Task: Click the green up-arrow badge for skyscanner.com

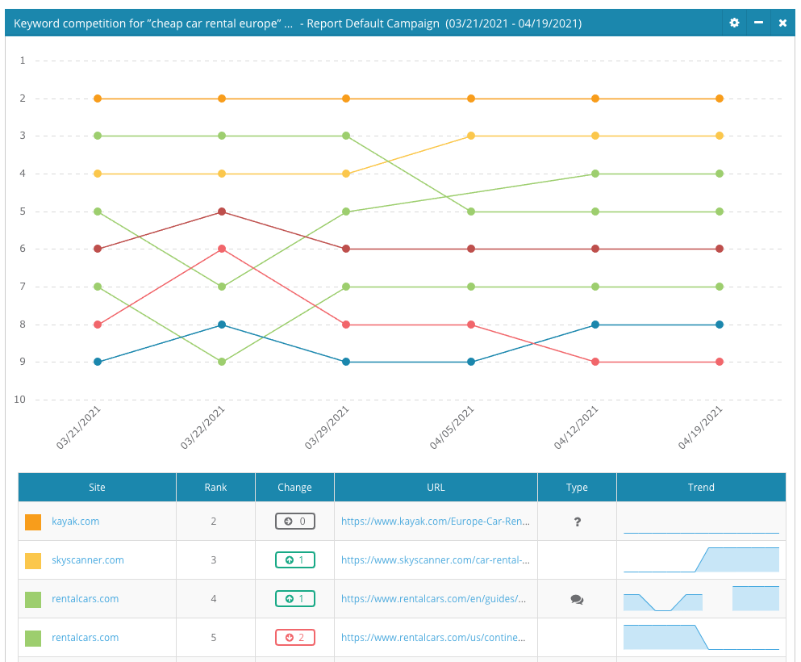Action: 294,559
